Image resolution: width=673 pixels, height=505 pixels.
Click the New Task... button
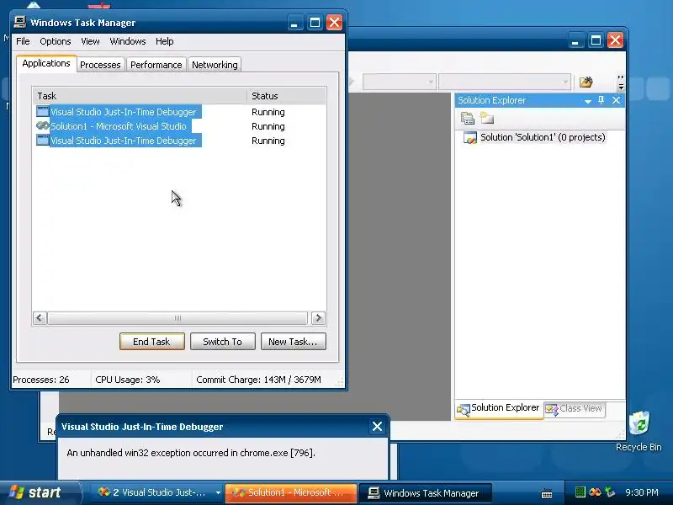293,342
